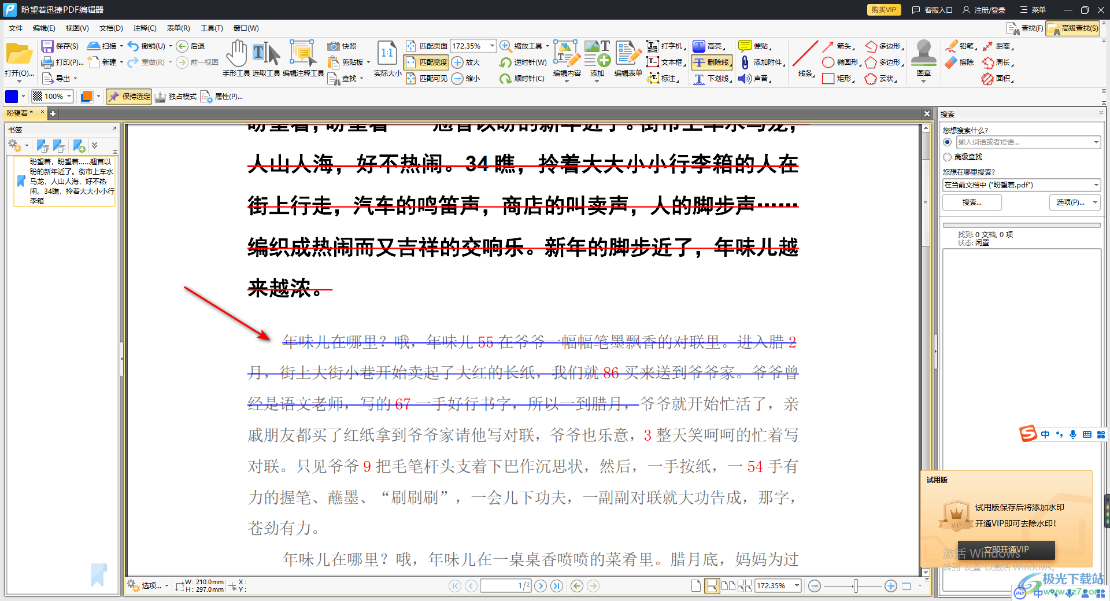Expand the search location dropdown

pos(1096,185)
